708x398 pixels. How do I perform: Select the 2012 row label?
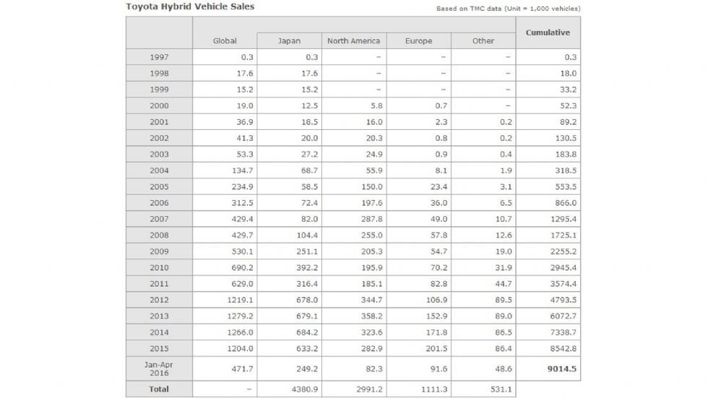159,300
